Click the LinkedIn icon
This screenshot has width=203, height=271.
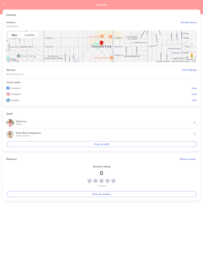click(x=8, y=100)
